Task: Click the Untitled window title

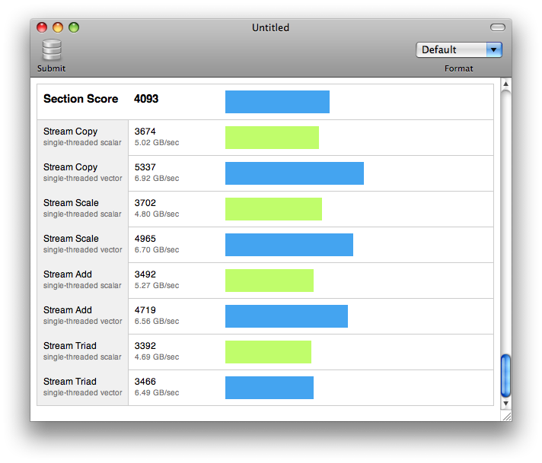Action: tap(271, 27)
